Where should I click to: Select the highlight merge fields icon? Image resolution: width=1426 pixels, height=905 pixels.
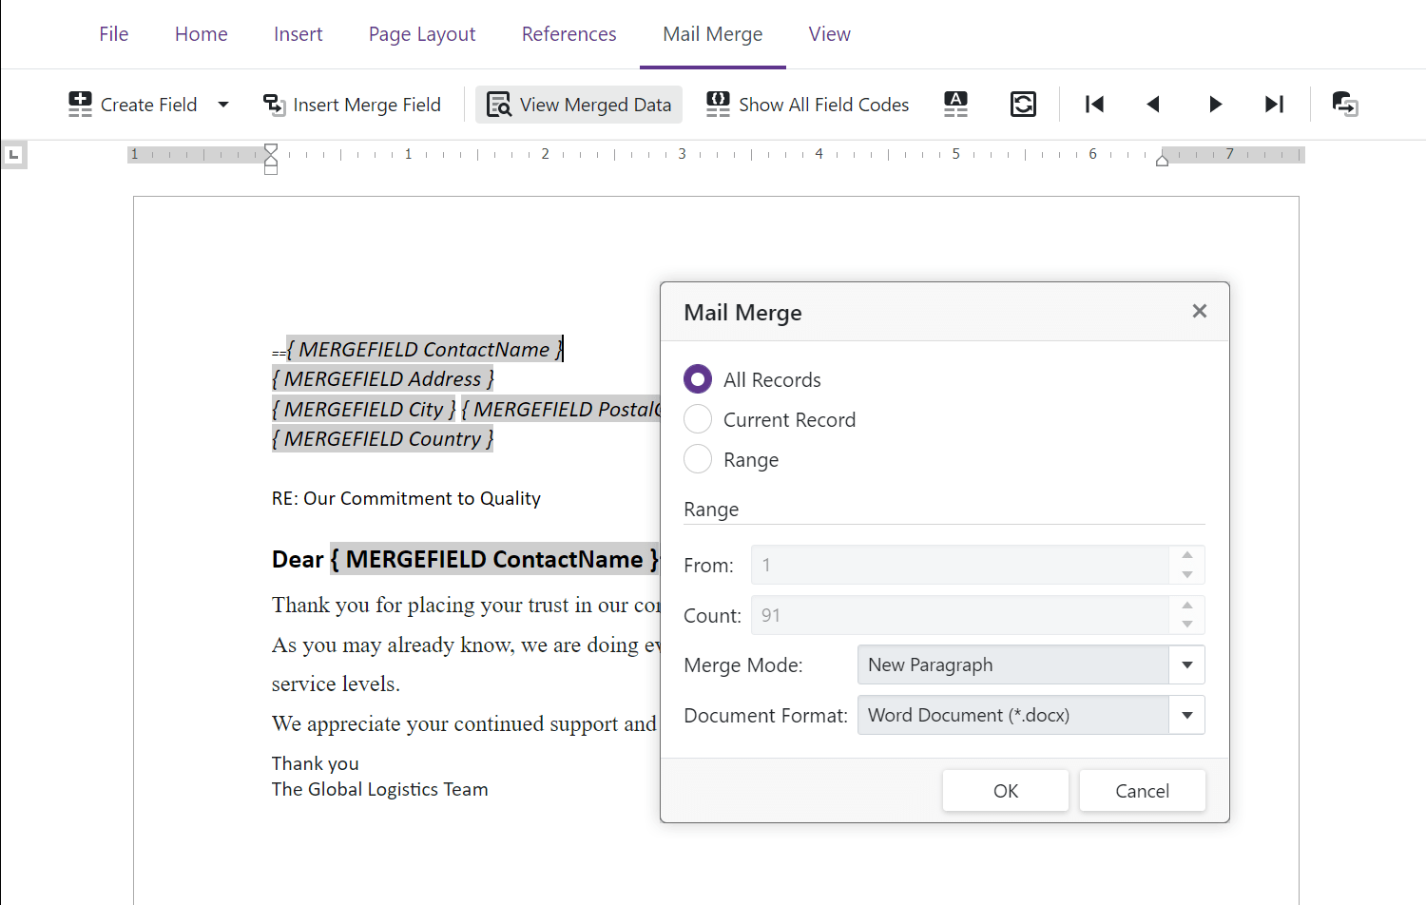(x=955, y=105)
